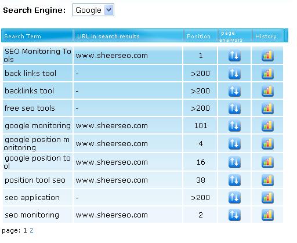Click URL www.sheerseo.com for google position monitoring
Viewport: 297px width, 243px height.
tap(111, 144)
